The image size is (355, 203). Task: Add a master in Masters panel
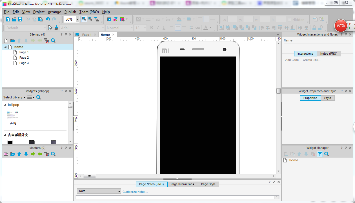(6, 154)
